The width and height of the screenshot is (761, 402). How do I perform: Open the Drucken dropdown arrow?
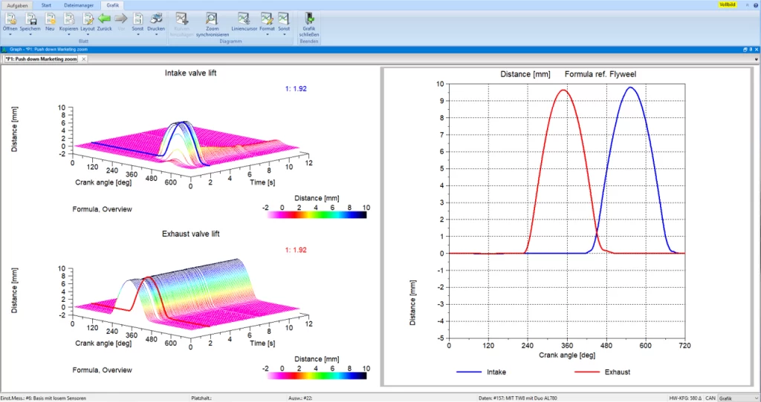[156, 34]
